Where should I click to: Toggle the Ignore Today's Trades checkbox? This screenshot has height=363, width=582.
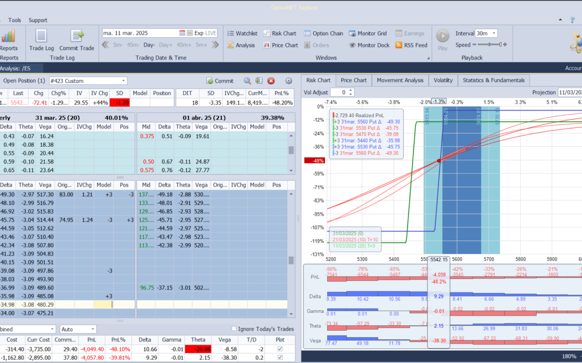(x=234, y=329)
